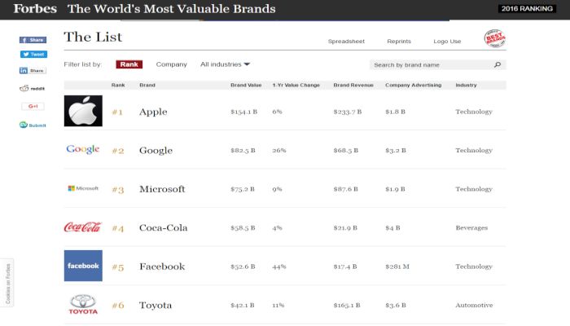Open the Reprints link
570x326 pixels.
[399, 42]
